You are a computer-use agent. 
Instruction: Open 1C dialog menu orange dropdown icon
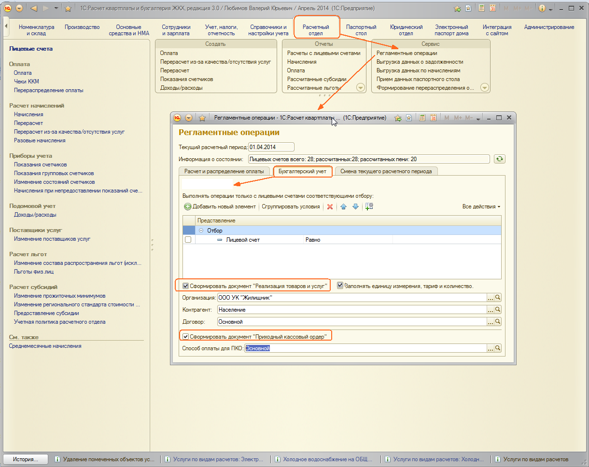pyautogui.click(x=189, y=118)
